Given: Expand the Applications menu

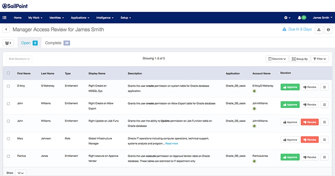Looking at the screenshot, I should pyautogui.click(x=80, y=18).
